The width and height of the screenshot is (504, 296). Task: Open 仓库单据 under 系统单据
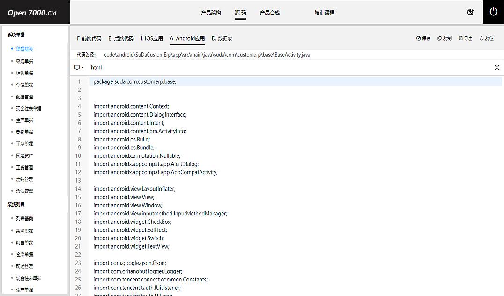[x=24, y=85]
